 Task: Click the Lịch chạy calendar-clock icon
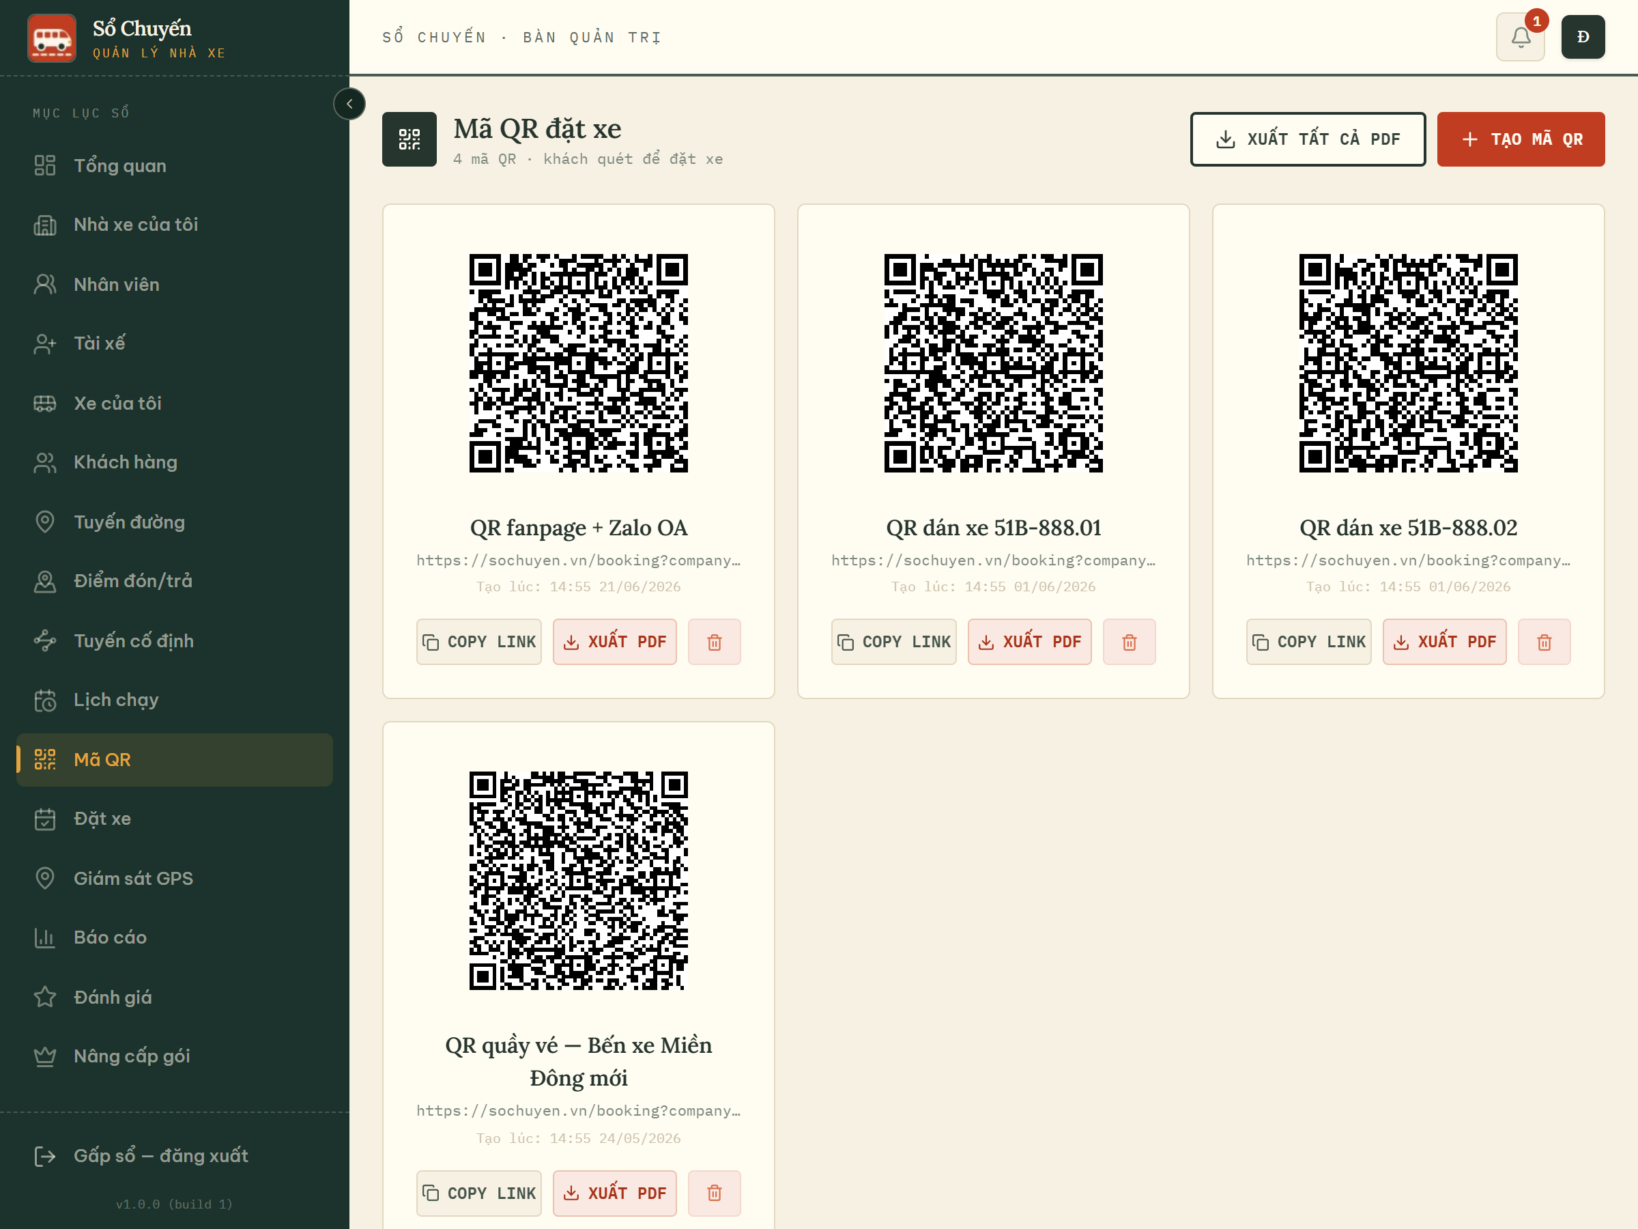(45, 700)
